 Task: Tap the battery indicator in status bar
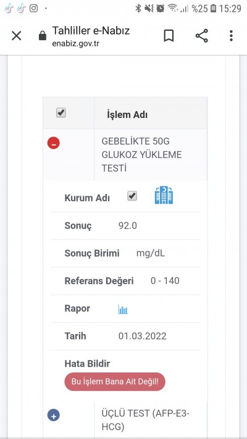214,9
